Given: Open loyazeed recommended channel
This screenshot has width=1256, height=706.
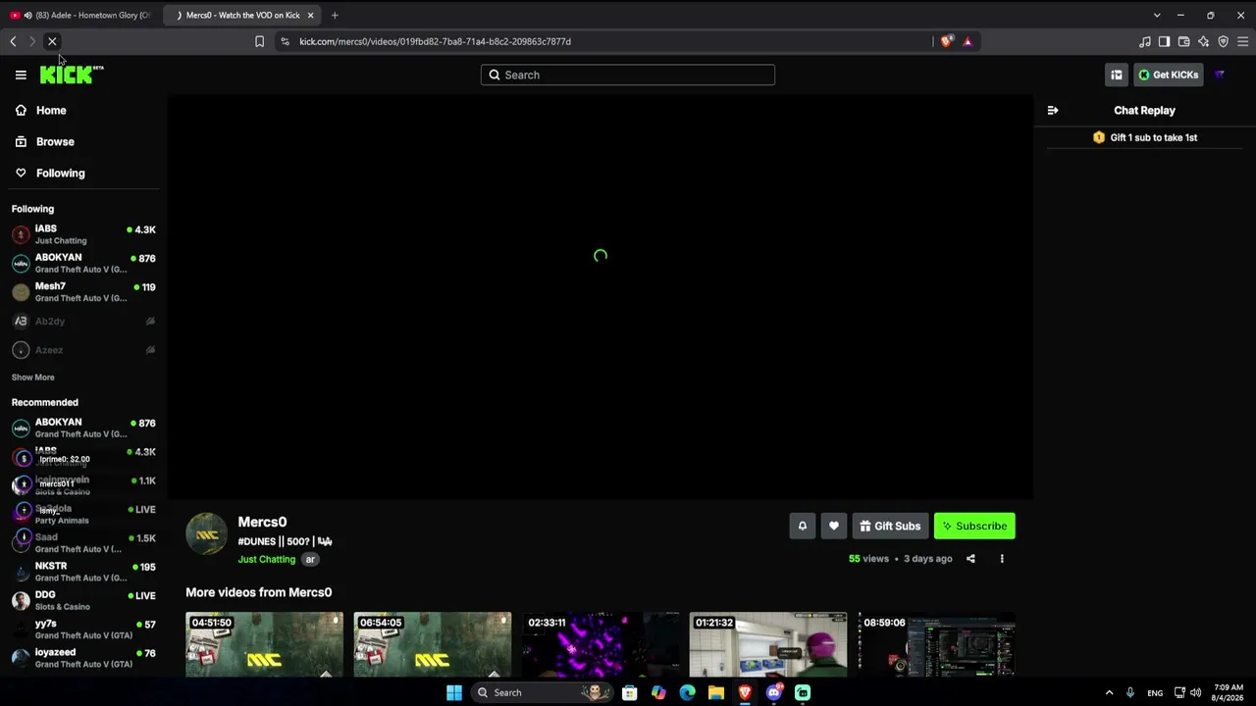Looking at the screenshot, I should [83, 658].
